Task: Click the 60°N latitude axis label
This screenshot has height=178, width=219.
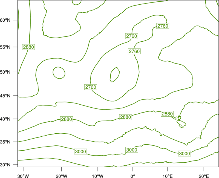Action: pos(5,20)
